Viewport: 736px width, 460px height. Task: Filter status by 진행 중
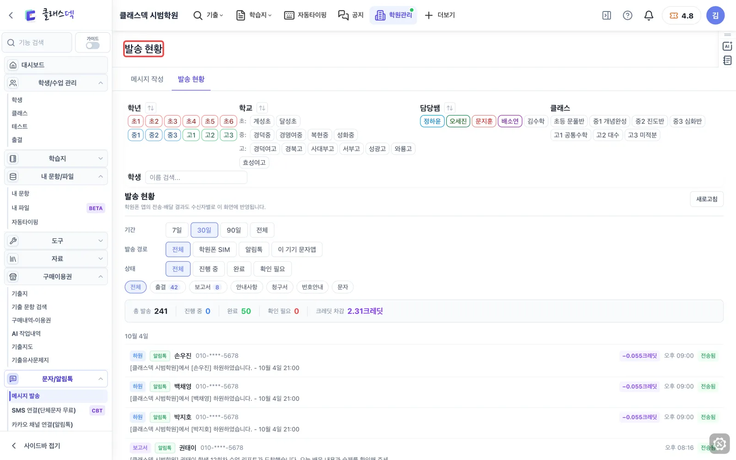tap(208, 269)
